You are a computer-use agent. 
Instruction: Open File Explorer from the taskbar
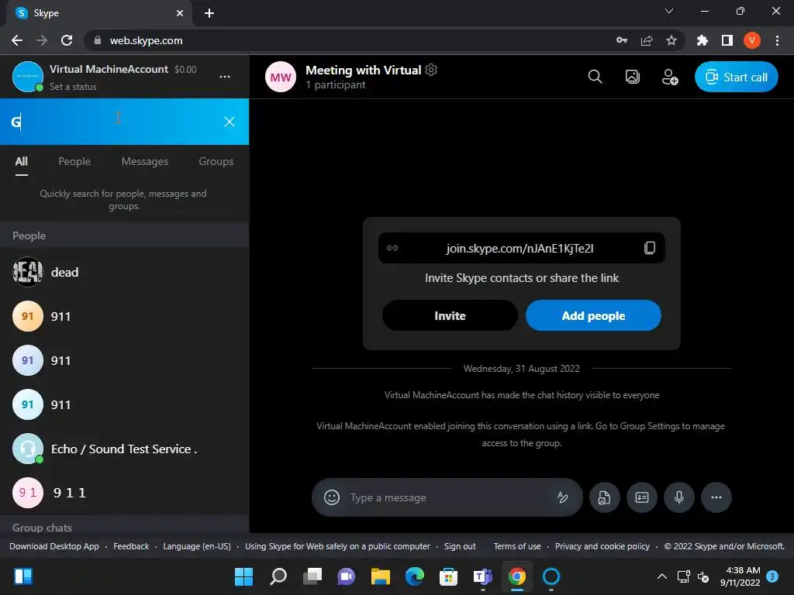380,576
